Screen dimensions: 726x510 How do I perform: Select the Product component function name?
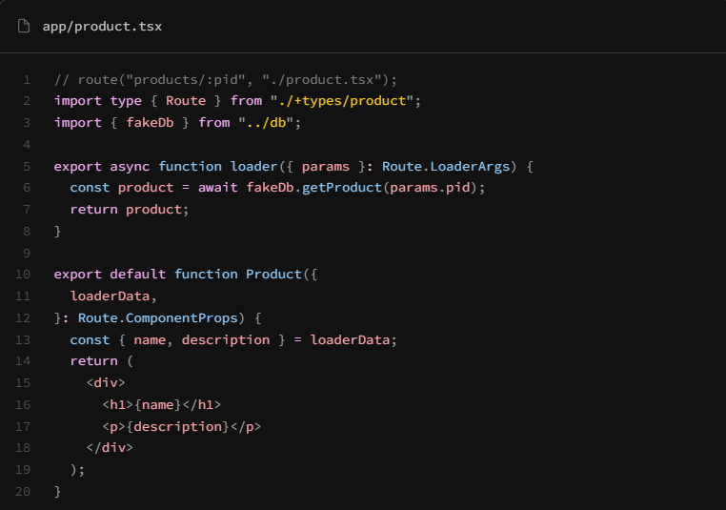273,275
